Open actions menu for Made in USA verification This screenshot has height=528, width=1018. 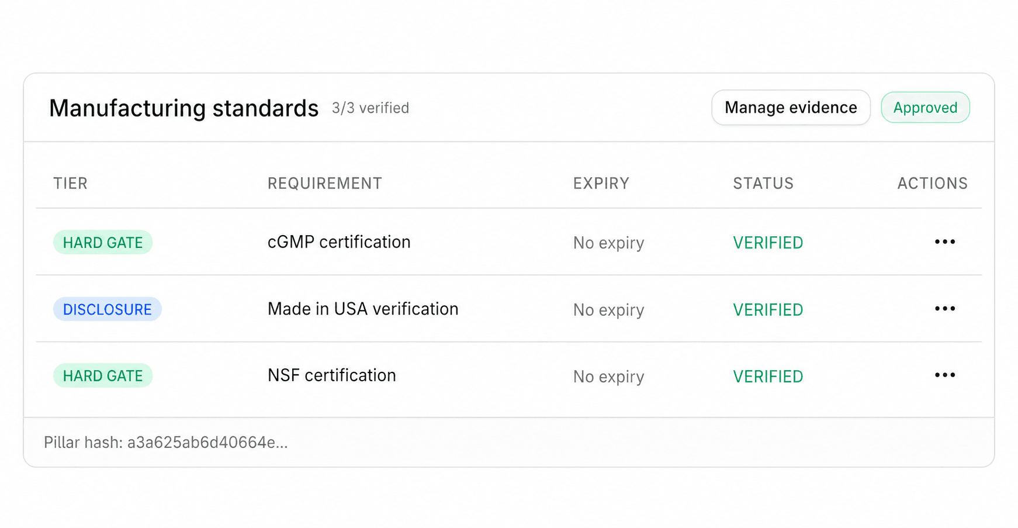tap(944, 309)
